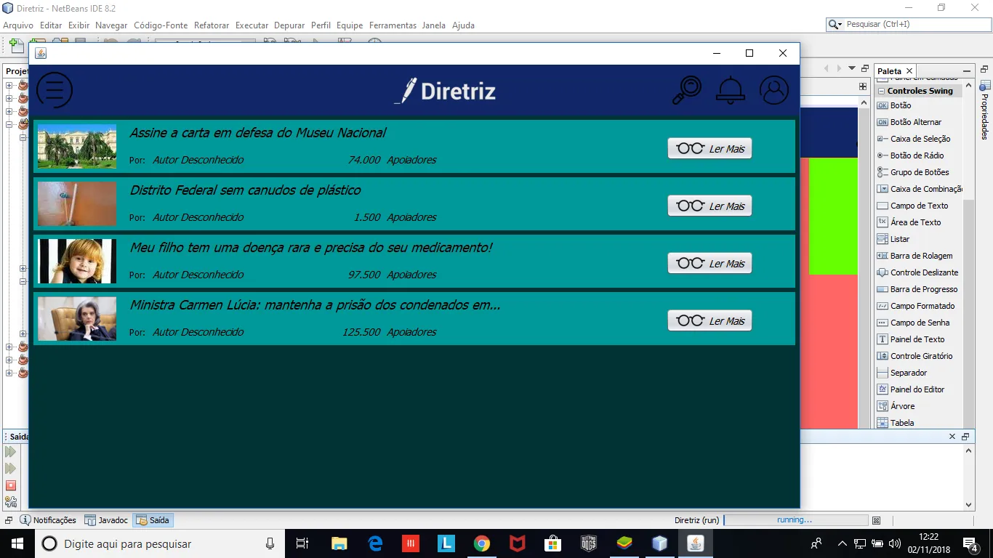This screenshot has height=558, width=993.
Task: Open the output settings wrench icon
Action: (11, 501)
